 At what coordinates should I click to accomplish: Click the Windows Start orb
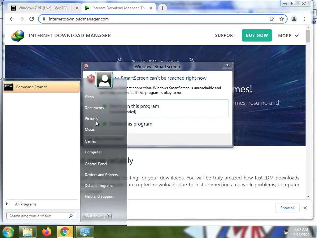(8, 232)
